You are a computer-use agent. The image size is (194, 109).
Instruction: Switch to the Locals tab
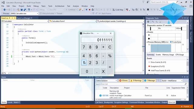click(10, 102)
